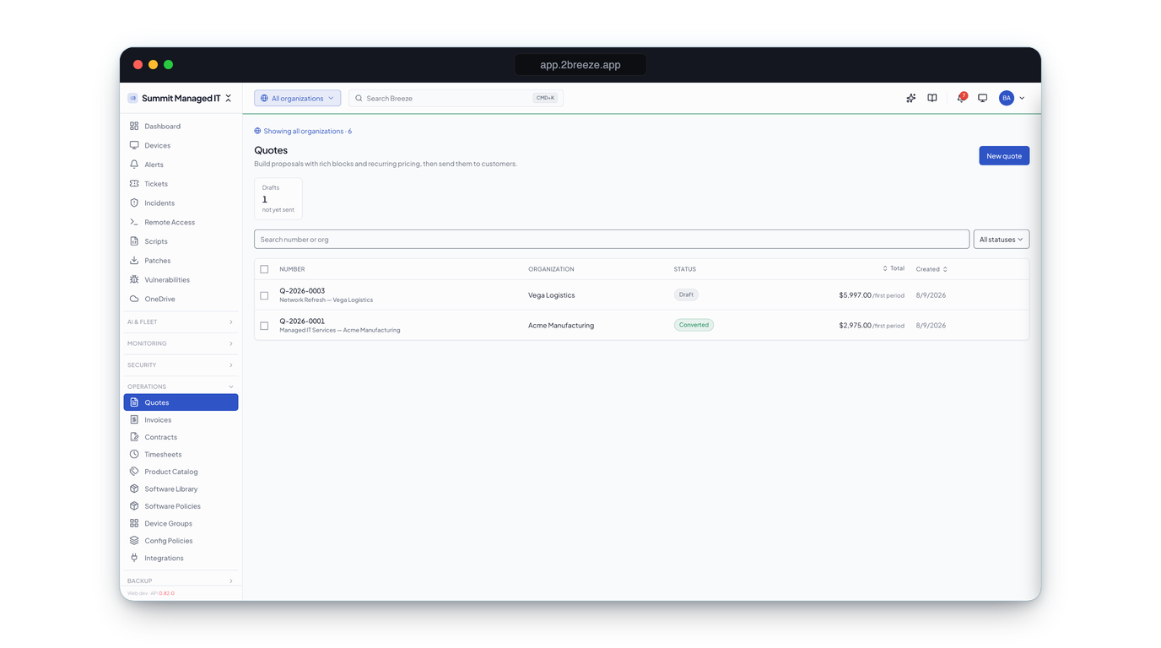Click the Software Policies box icon
Viewport: 1161px width, 648px height.
134,506
